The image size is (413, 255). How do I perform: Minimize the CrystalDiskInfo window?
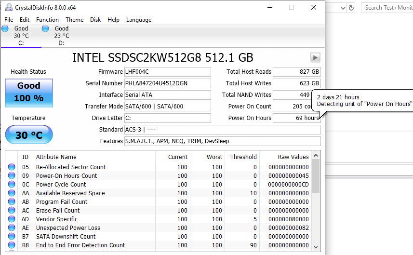[270, 7]
